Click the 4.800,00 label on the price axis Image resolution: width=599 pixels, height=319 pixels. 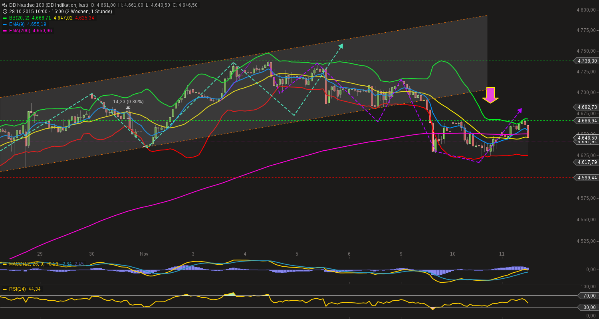click(587, 10)
